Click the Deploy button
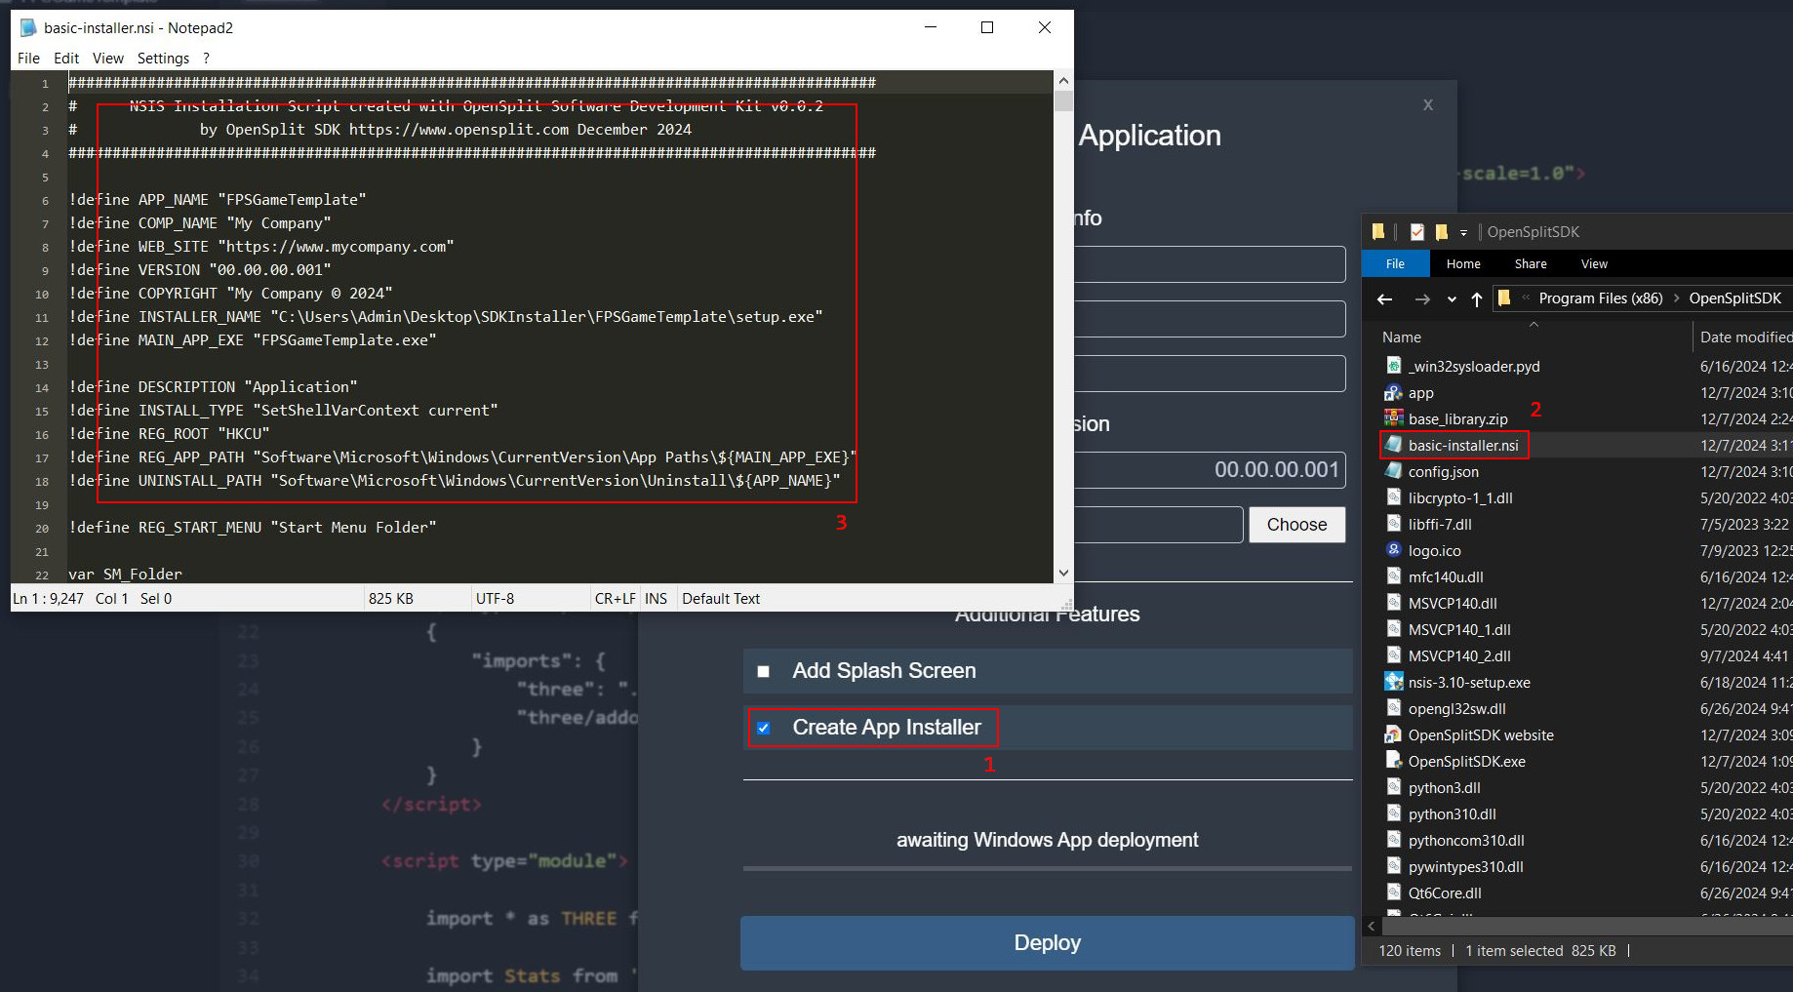 point(1048,943)
